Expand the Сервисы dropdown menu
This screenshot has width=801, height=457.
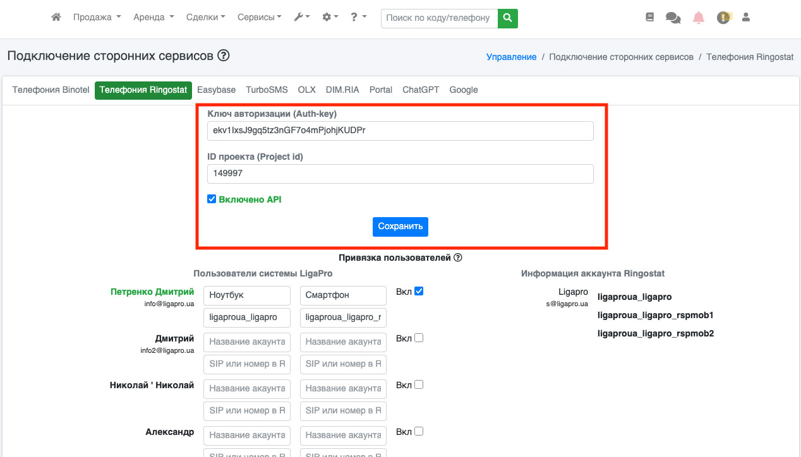click(x=260, y=18)
